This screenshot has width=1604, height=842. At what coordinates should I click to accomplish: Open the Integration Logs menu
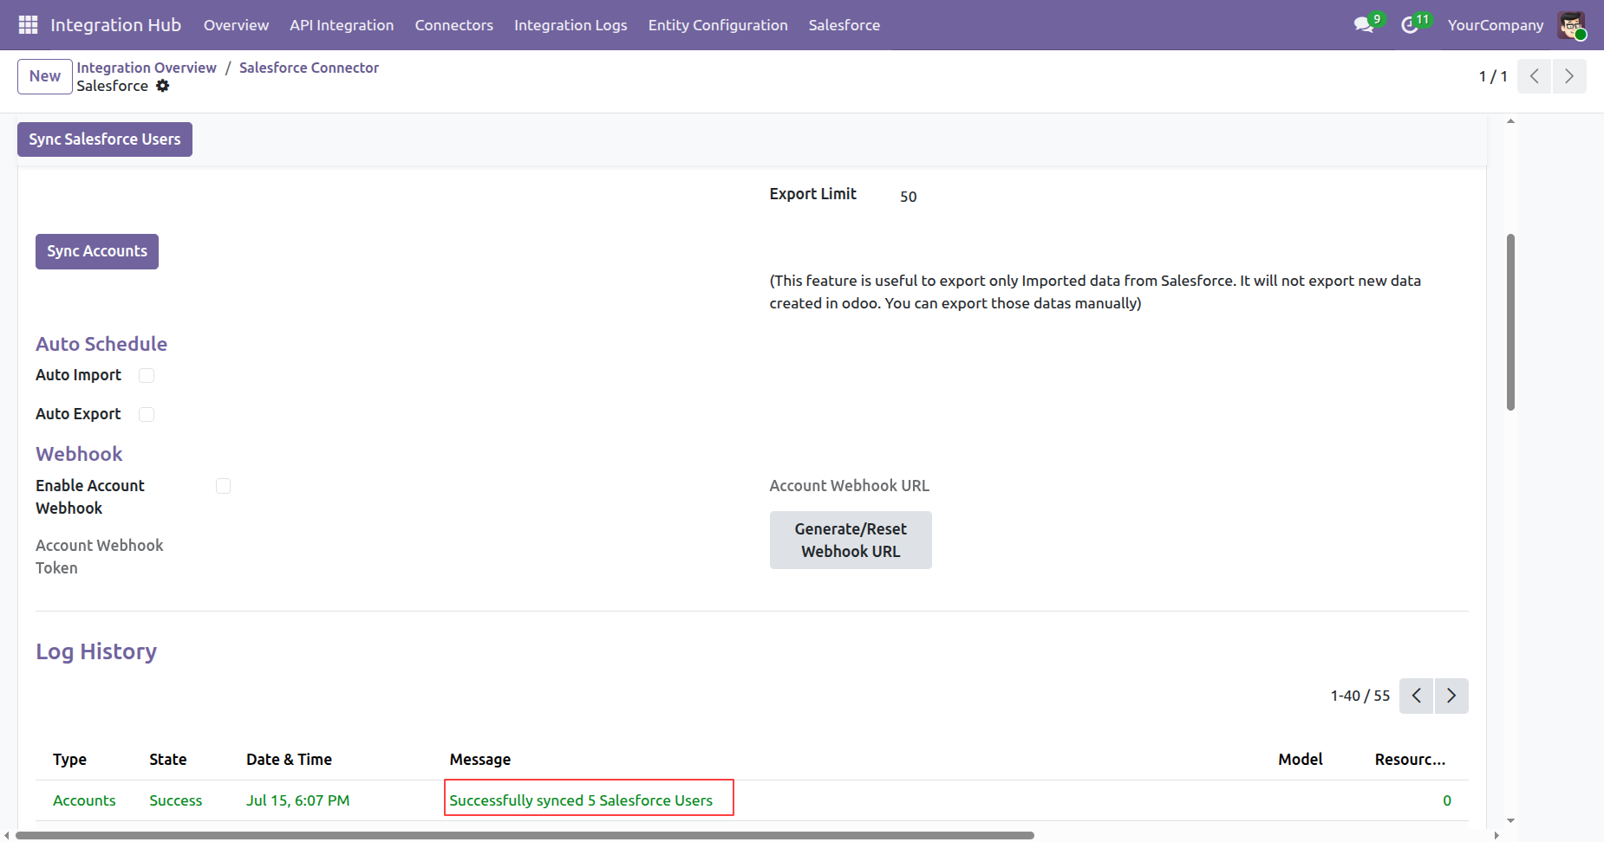(x=571, y=25)
